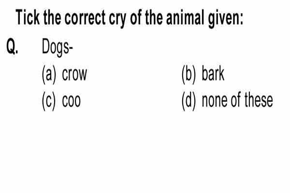Click the word "of" in option (d)
Image resolution: width=290 pixels, height=193 pixels.
click(236, 100)
